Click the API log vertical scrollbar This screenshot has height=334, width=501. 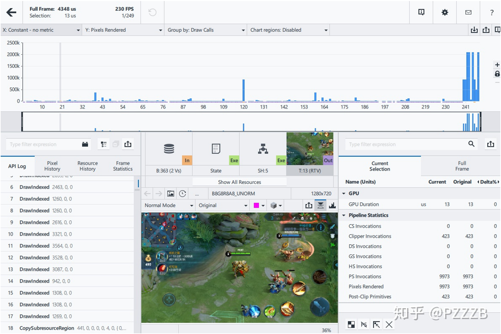137,255
